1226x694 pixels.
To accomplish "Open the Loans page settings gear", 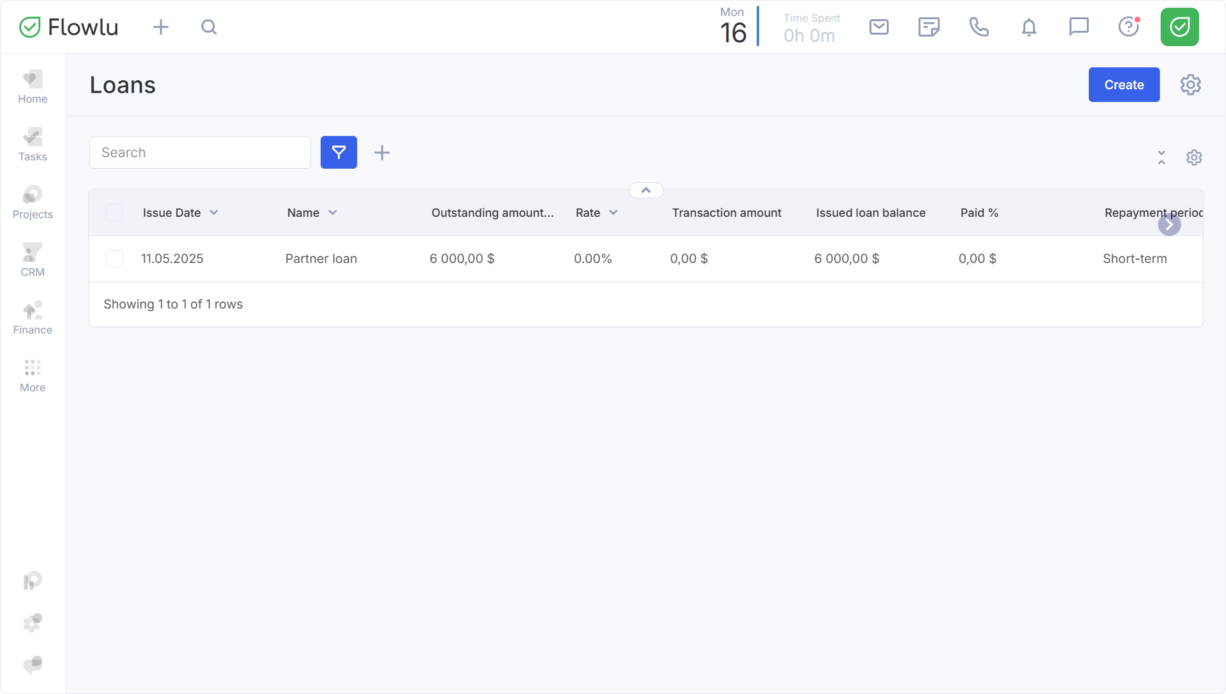I will tap(1190, 85).
